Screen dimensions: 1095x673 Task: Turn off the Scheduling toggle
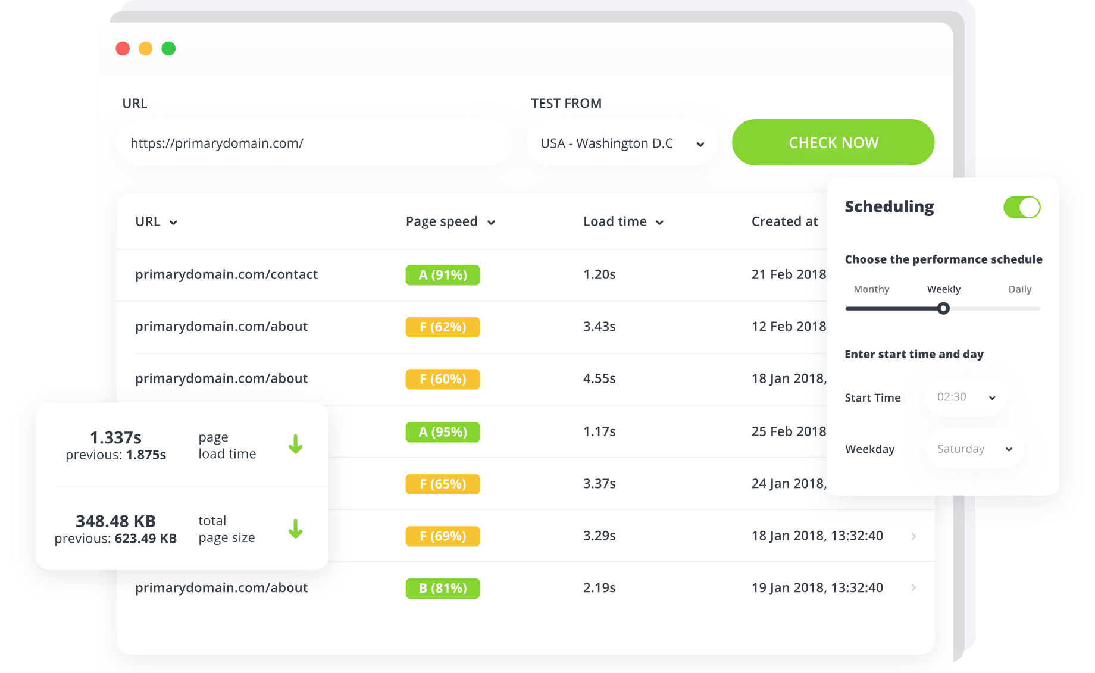(1021, 208)
